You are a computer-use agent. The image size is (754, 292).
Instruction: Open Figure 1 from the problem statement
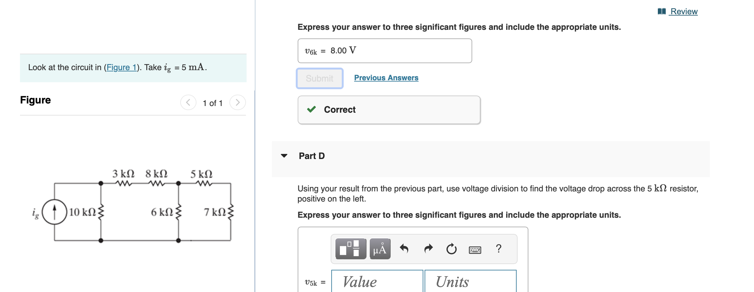tap(122, 67)
